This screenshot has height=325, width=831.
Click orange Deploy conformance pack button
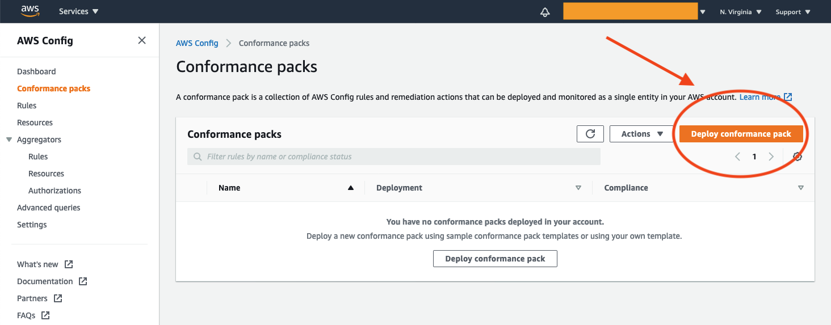741,134
